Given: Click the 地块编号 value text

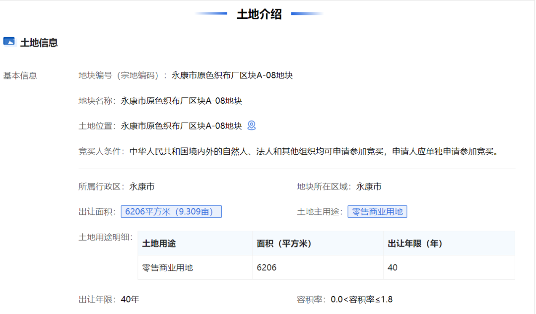Looking at the screenshot, I should click(232, 75).
